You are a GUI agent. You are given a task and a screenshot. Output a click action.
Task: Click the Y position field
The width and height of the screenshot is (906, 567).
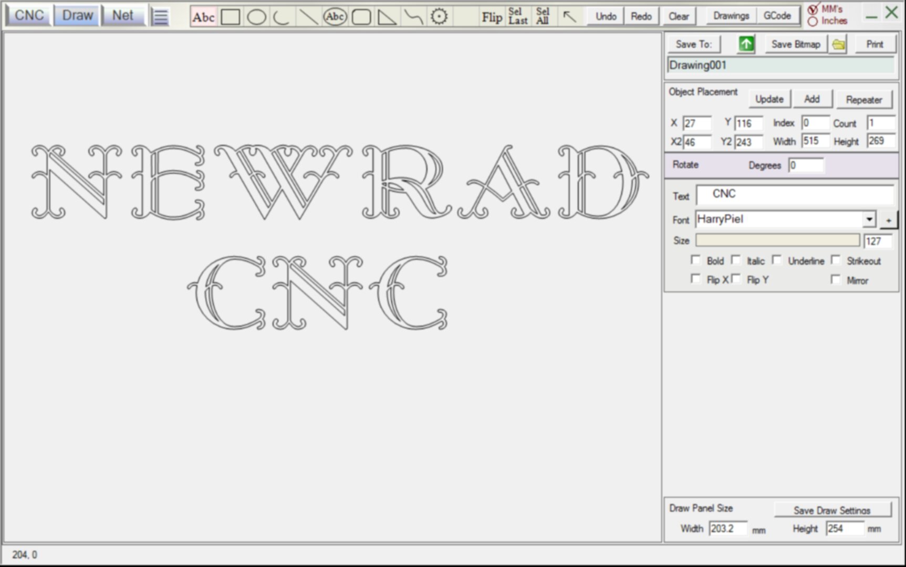[748, 123]
